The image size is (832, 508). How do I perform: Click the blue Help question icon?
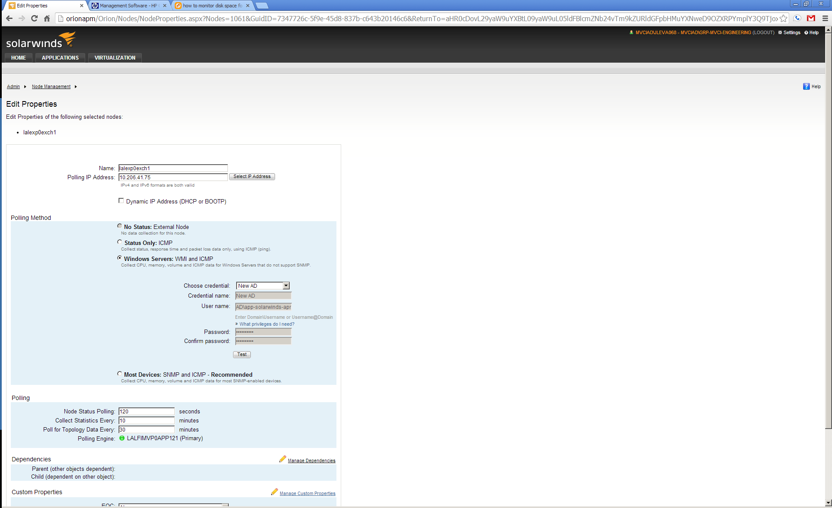pos(806,86)
